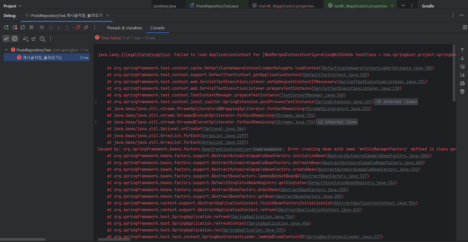Image resolution: width=468 pixels, height=242 pixels.
Task: Open test history clock menu
Action: click(42, 39)
